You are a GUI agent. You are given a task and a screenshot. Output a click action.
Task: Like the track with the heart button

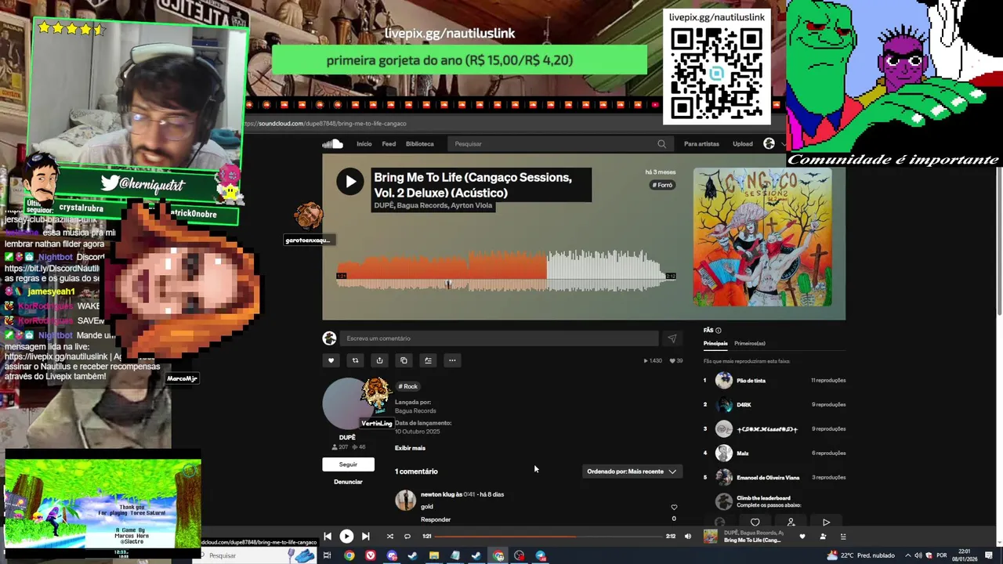[x=331, y=360]
